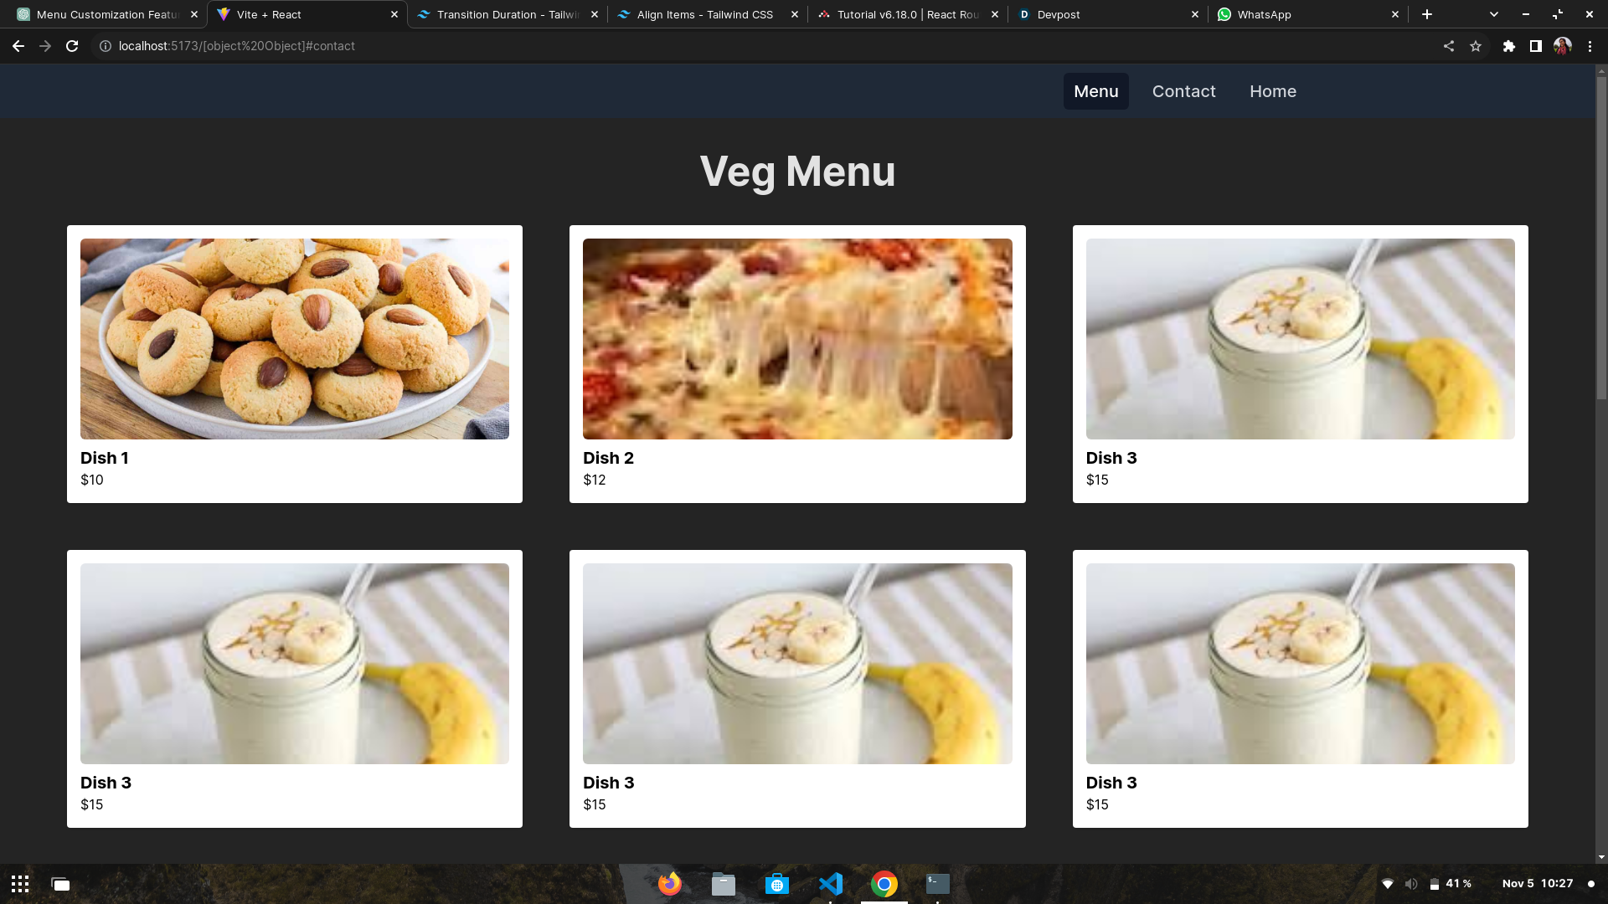Expand the tab search chevron
Image resolution: width=1608 pixels, height=904 pixels.
tap(1493, 14)
